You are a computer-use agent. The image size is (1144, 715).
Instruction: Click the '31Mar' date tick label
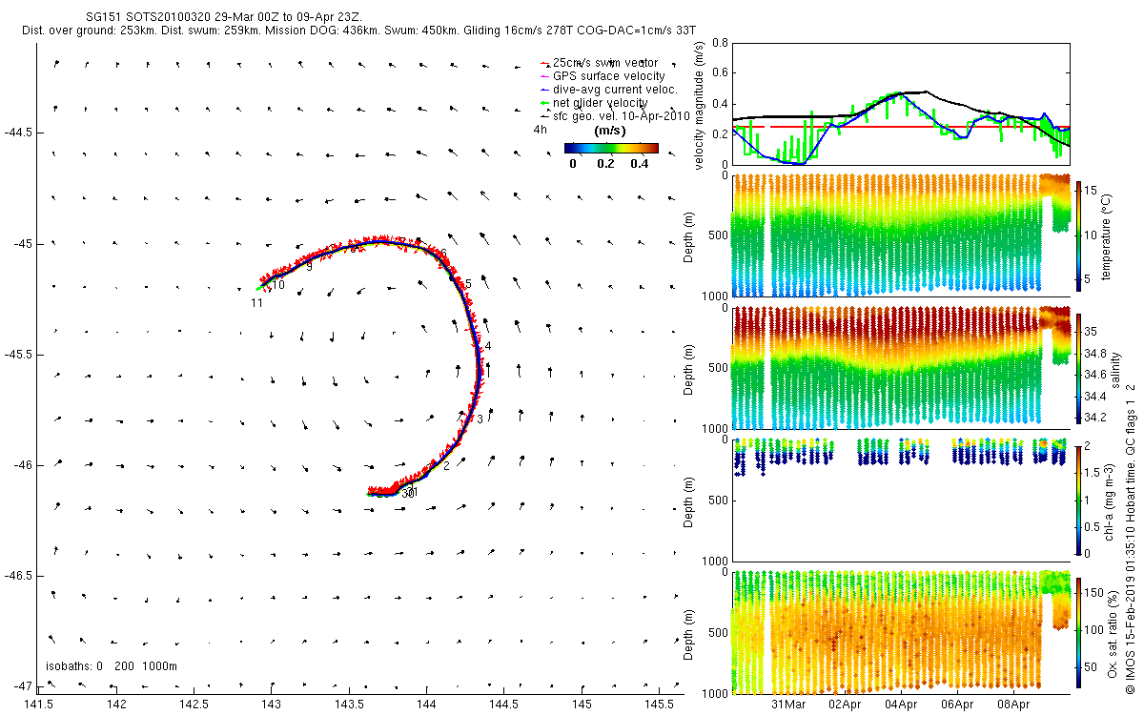[789, 705]
